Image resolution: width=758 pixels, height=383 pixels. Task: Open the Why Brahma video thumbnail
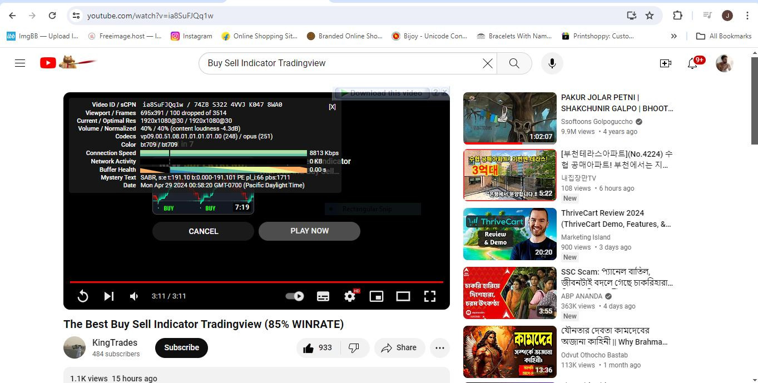(510, 352)
